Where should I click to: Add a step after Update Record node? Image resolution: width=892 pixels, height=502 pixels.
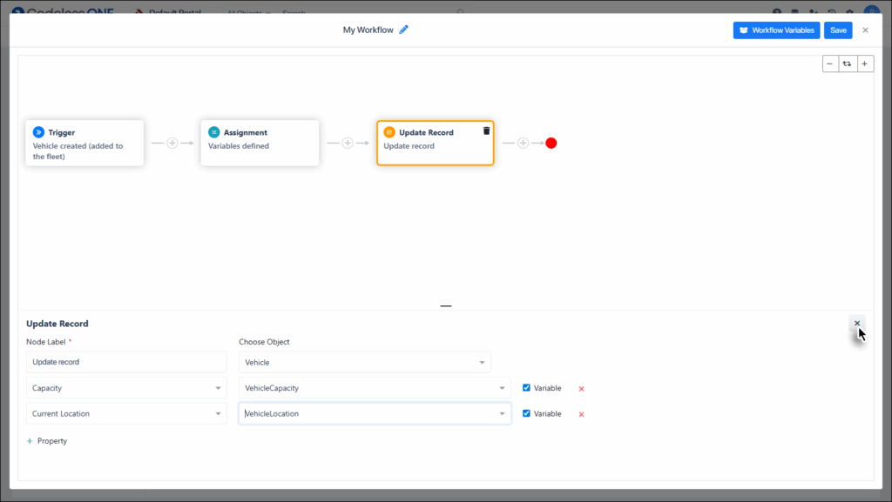pos(523,143)
